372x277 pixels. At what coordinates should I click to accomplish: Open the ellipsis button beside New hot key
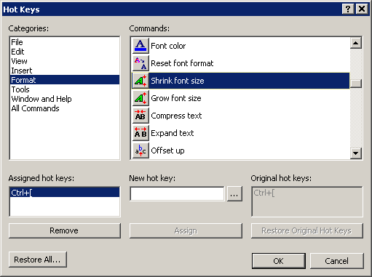[x=234, y=193]
